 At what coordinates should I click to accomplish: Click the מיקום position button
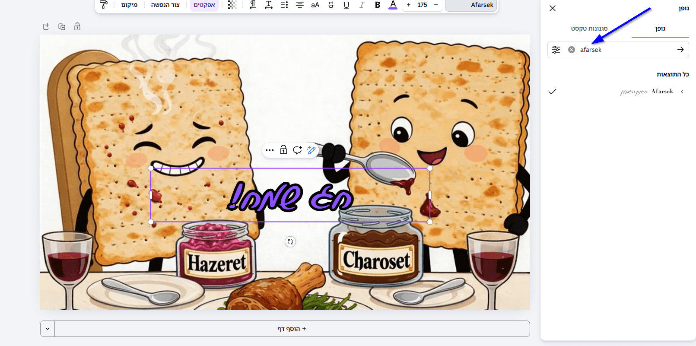point(129,5)
